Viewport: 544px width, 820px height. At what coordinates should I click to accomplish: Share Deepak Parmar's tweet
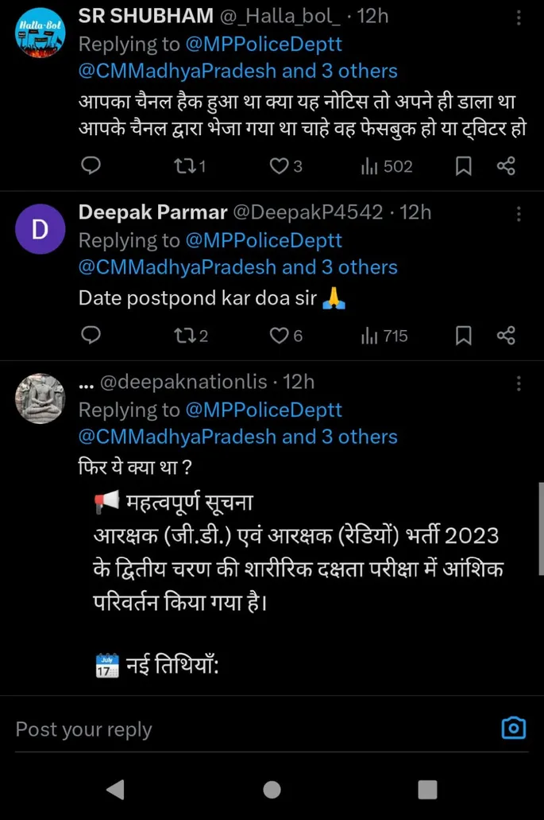pyautogui.click(x=506, y=336)
